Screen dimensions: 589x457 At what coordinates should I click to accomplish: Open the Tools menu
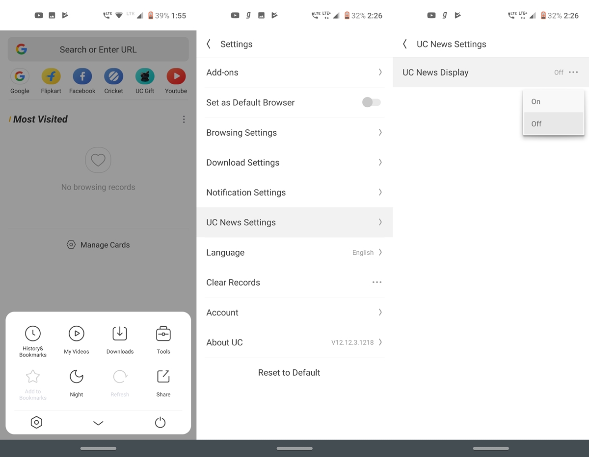(163, 340)
